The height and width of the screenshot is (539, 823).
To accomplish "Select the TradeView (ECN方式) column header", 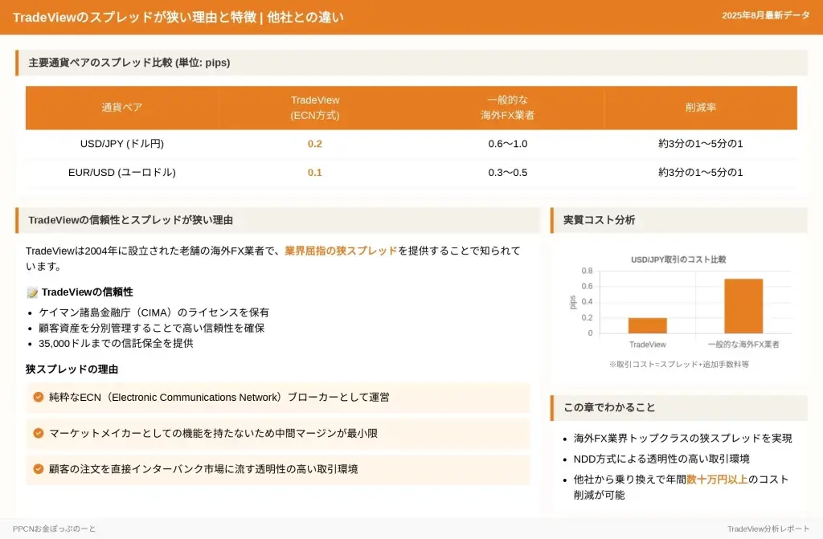I will (x=315, y=108).
